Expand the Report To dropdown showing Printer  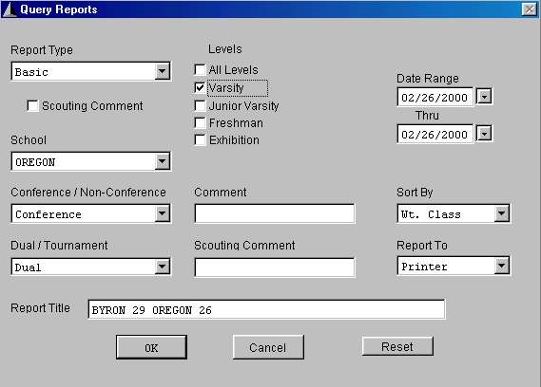coord(501,267)
